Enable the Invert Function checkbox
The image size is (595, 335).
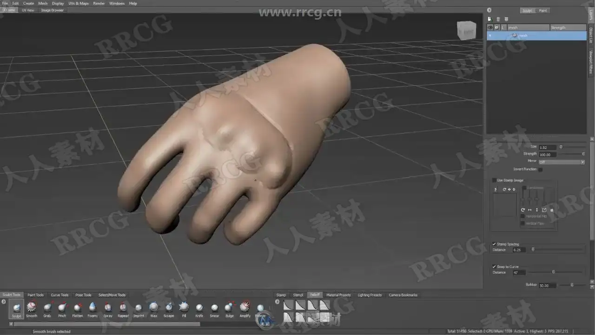pos(540,169)
